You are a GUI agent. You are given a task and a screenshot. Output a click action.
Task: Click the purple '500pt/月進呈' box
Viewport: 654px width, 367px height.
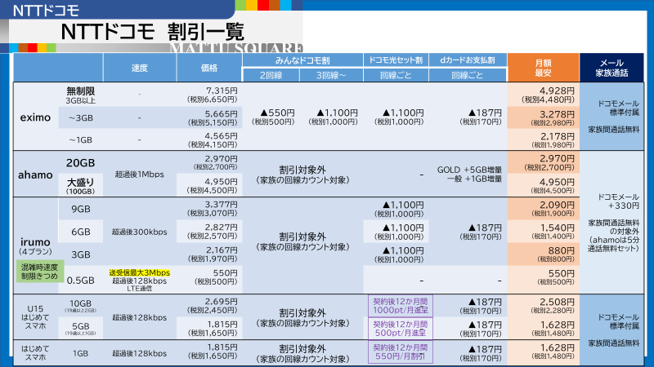pos(401,329)
